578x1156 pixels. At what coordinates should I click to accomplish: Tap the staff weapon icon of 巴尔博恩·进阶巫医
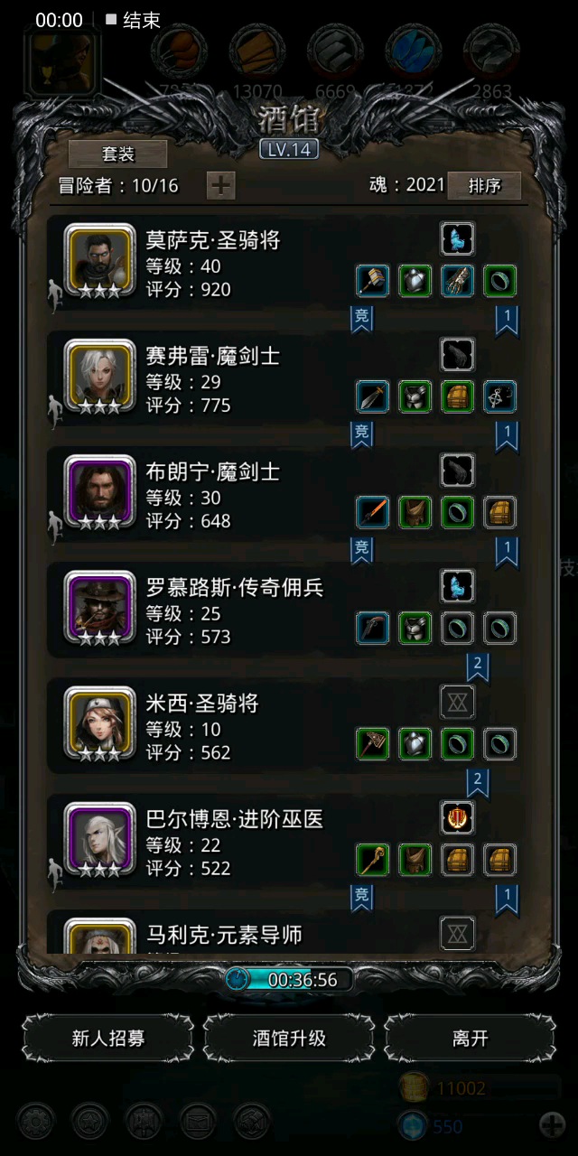pos(372,859)
